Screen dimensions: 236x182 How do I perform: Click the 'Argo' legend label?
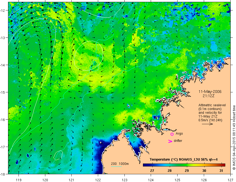(x=179, y=134)
